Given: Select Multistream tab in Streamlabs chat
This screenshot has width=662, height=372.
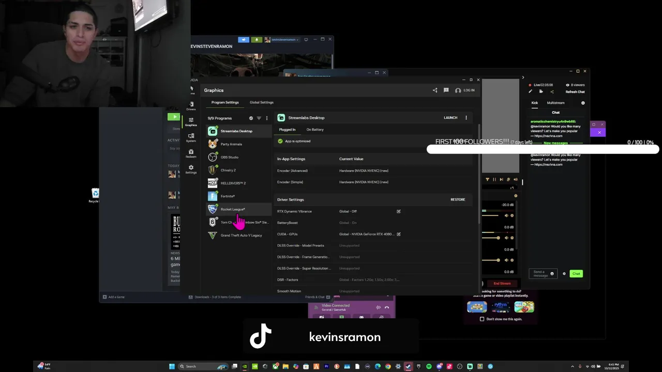Looking at the screenshot, I should [556, 103].
